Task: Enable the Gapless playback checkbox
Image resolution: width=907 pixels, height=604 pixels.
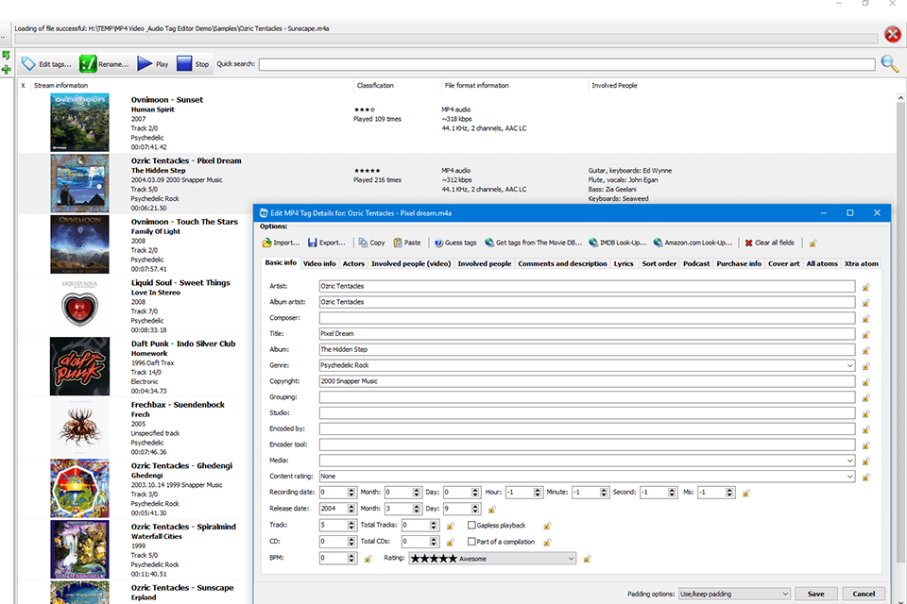Action: point(472,526)
